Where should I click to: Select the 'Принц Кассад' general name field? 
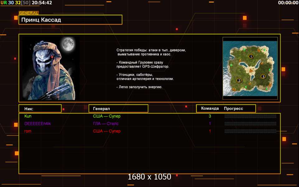coord(70,20)
